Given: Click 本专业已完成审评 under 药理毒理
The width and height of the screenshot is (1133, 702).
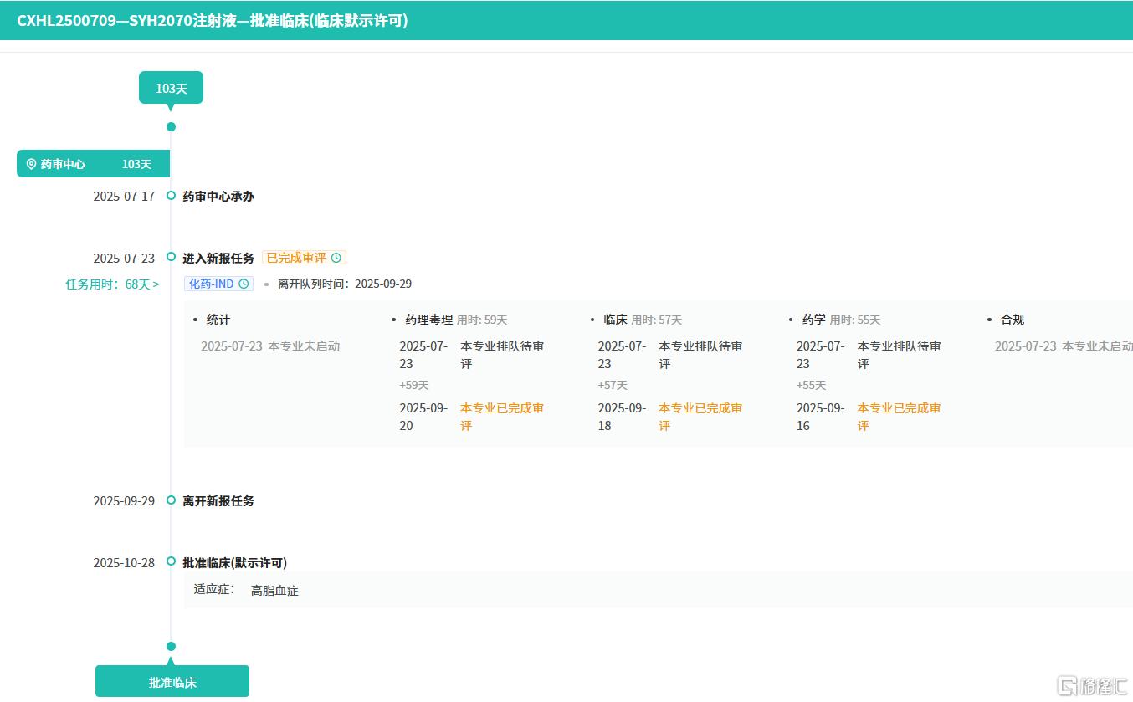Looking at the screenshot, I should coord(502,417).
